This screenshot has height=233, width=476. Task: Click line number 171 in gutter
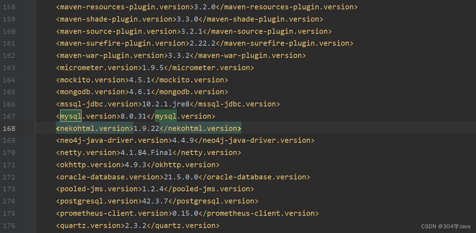tap(9, 165)
